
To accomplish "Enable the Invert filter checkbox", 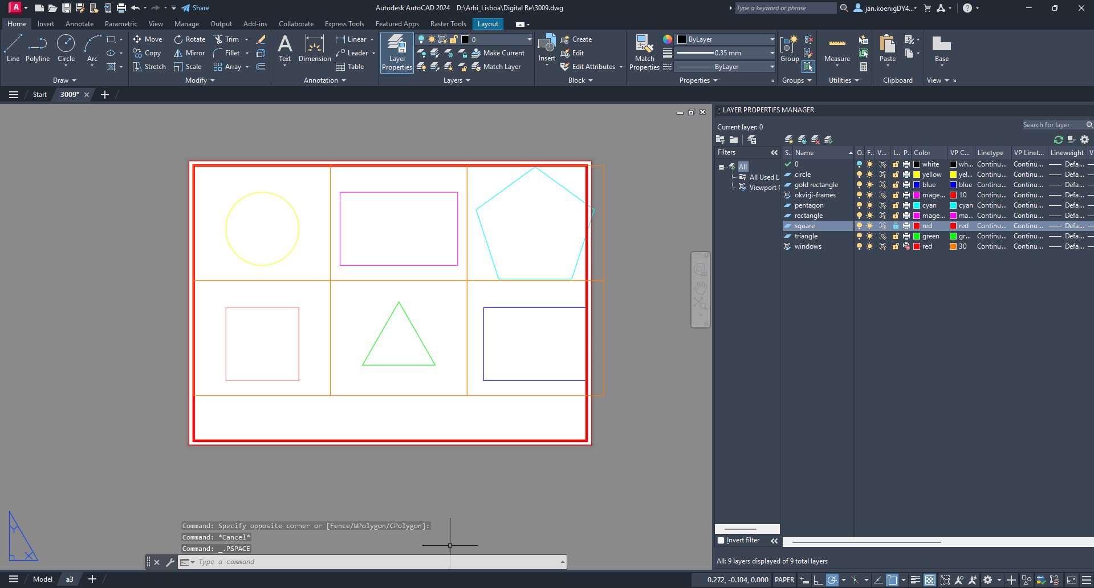I will tap(721, 540).
